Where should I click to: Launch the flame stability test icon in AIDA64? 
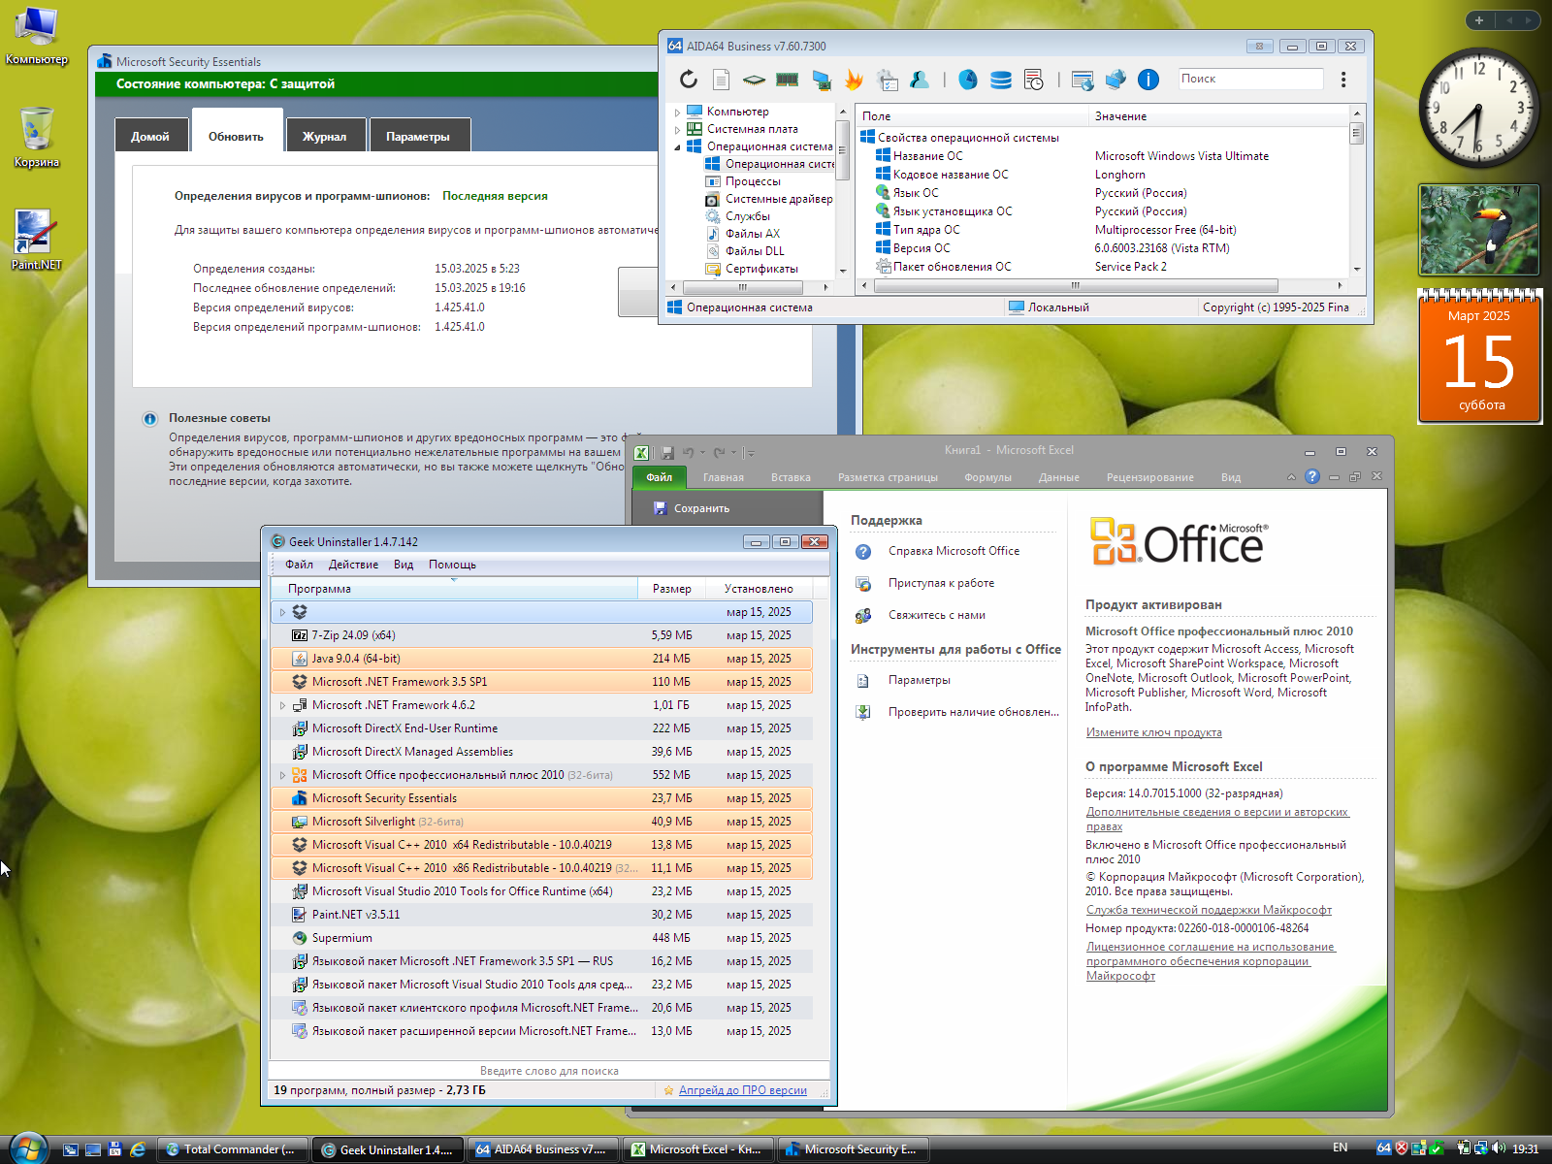[854, 80]
